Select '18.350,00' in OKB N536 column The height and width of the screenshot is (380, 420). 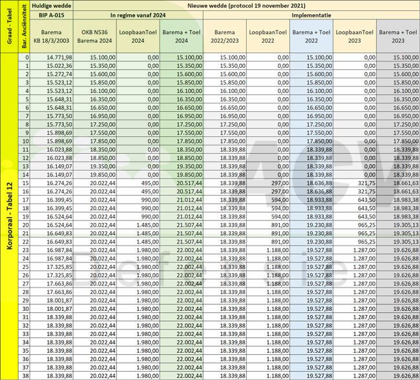pos(103,149)
